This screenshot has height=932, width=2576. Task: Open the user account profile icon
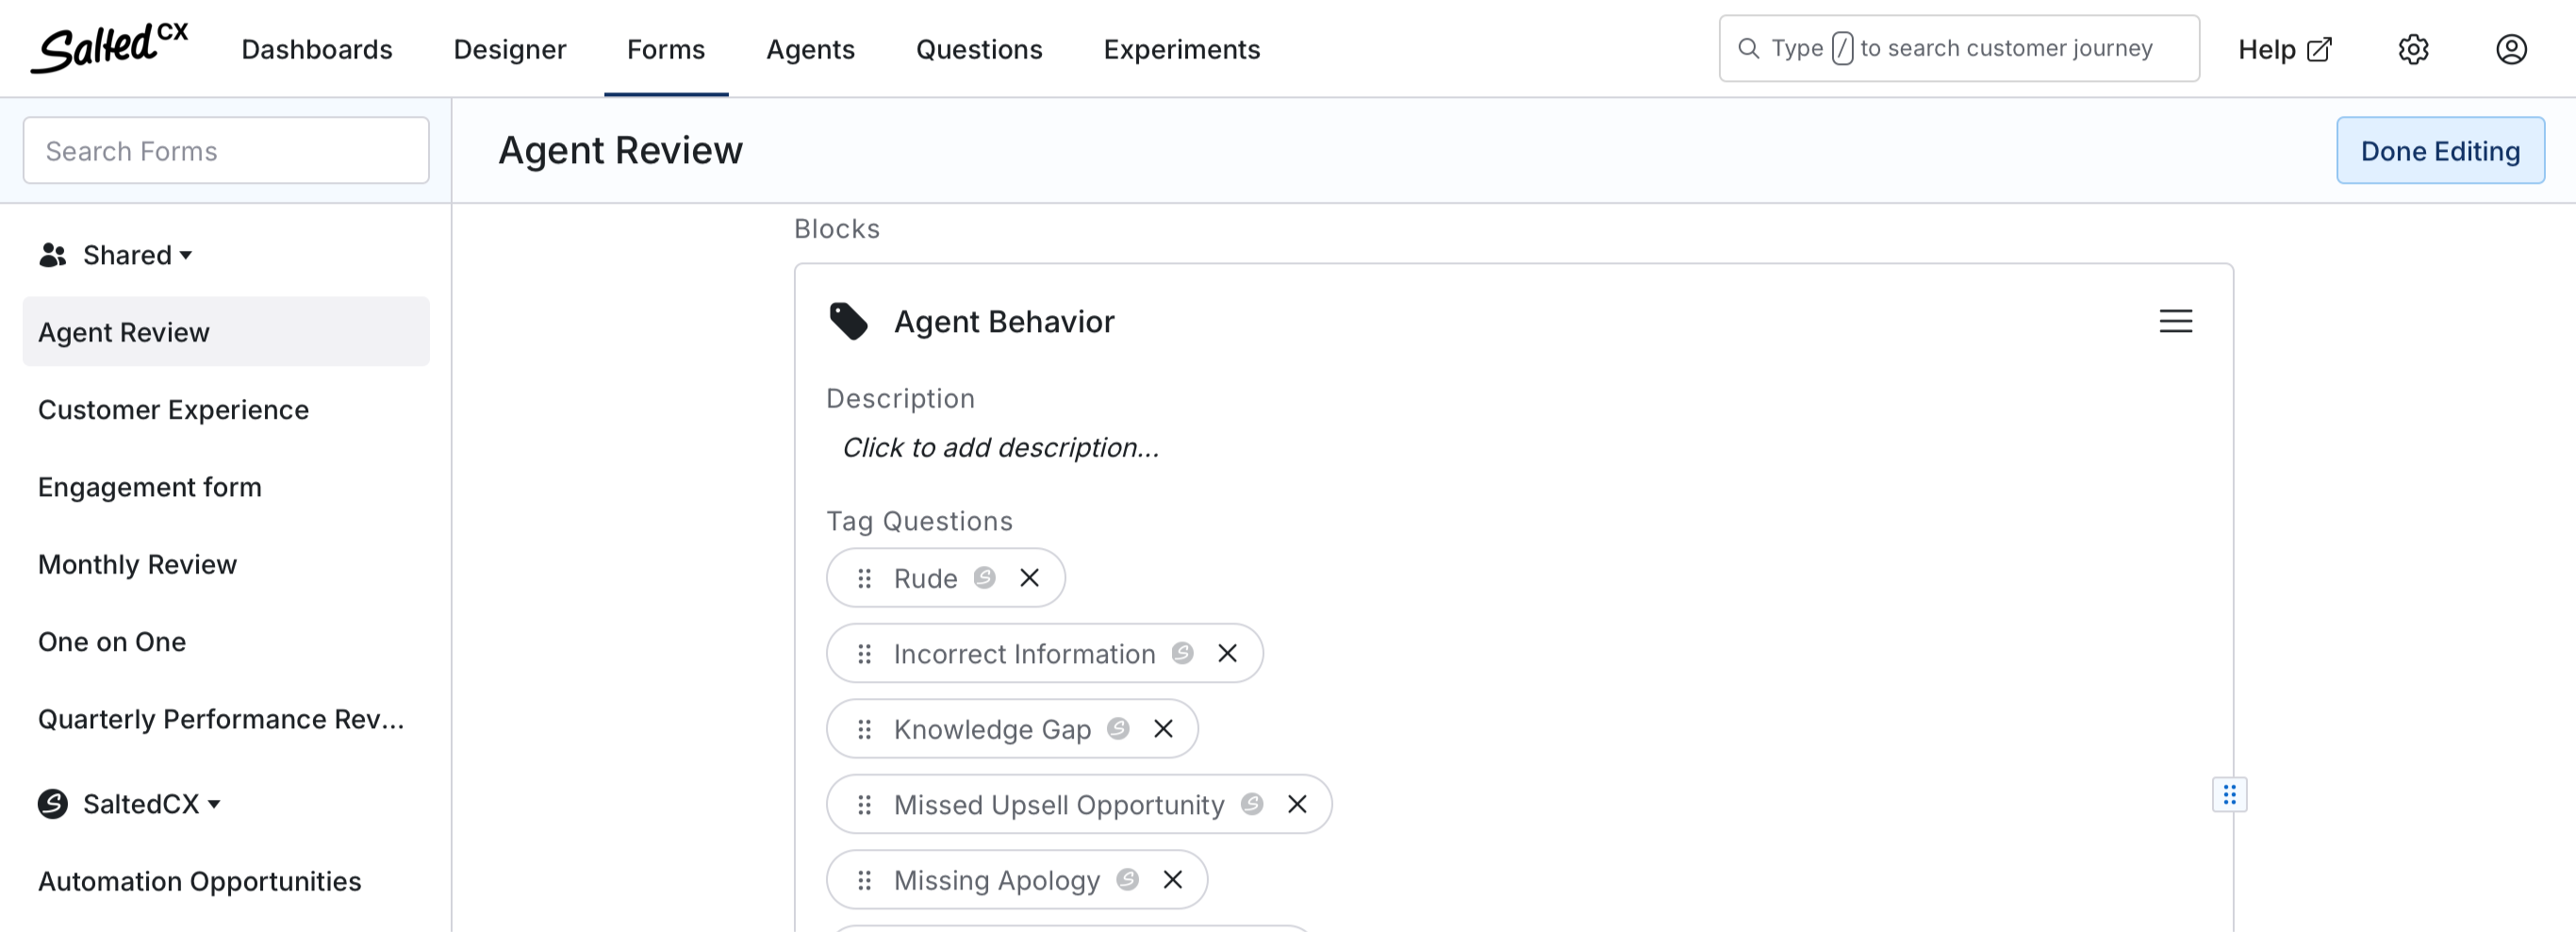(2511, 49)
